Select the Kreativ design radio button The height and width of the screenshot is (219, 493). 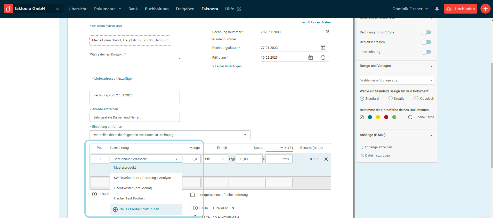(x=391, y=98)
